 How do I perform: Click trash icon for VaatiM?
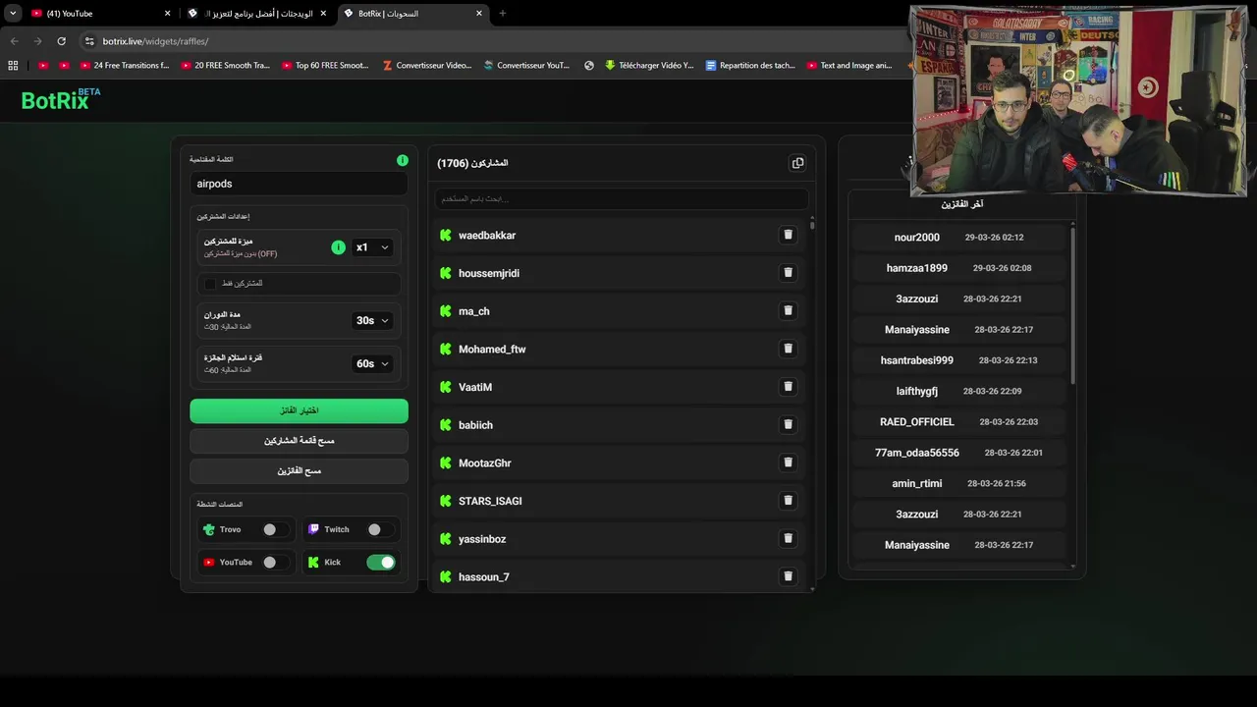click(x=788, y=387)
